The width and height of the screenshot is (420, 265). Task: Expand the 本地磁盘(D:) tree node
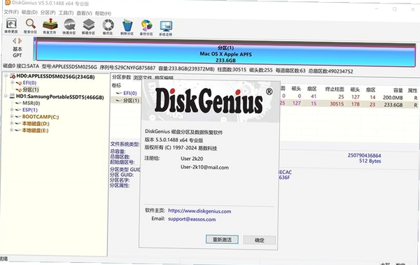[11, 123]
